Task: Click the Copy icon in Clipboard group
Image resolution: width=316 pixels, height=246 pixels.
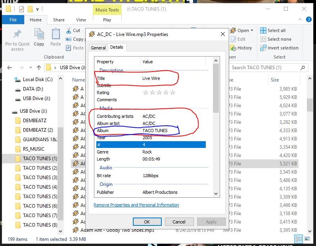Action: tap(39, 34)
